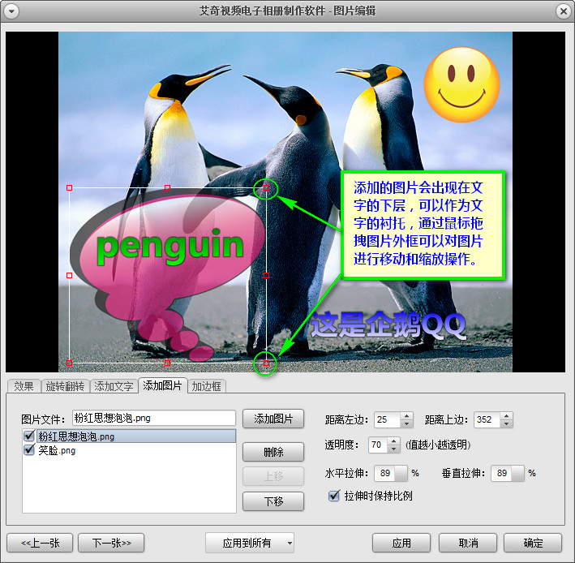This screenshot has width=575, height=563.
Task: Click the top-left red handle of selection frame
Action: (x=69, y=188)
